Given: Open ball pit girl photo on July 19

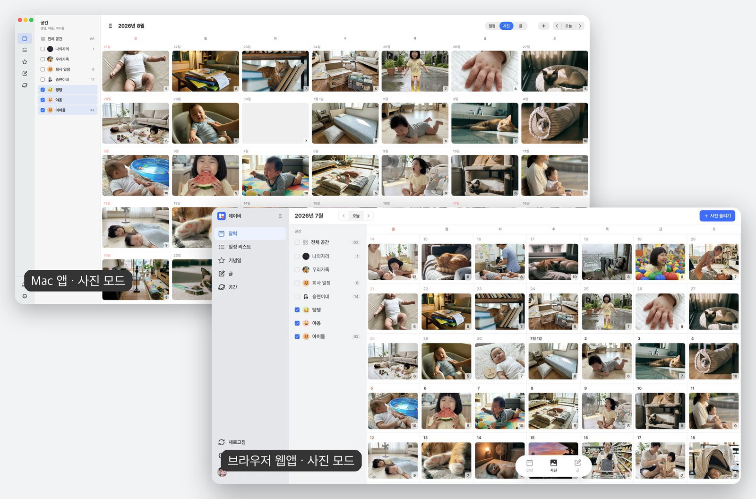Looking at the screenshot, I should (x=660, y=262).
